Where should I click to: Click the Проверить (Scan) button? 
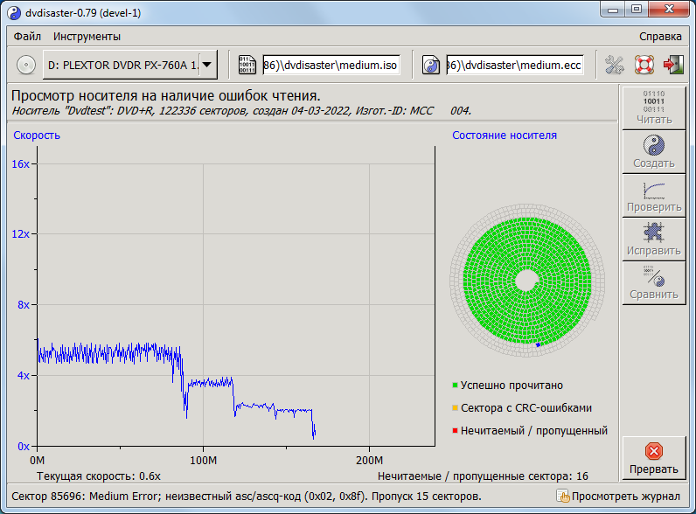[x=654, y=194]
